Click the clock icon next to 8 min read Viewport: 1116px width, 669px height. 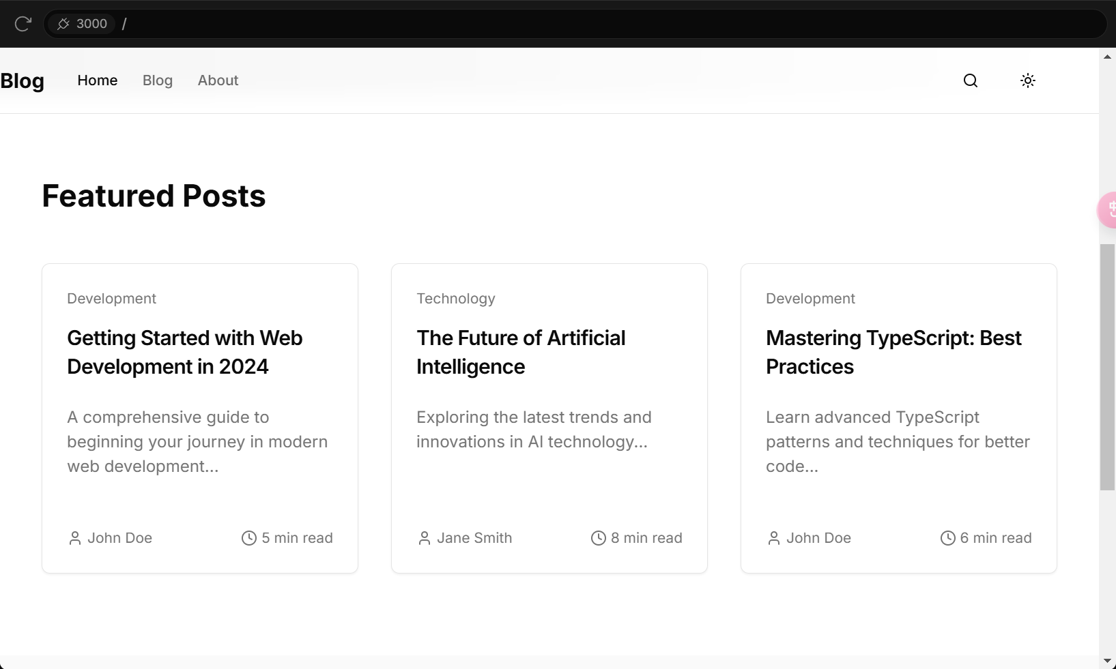598,538
